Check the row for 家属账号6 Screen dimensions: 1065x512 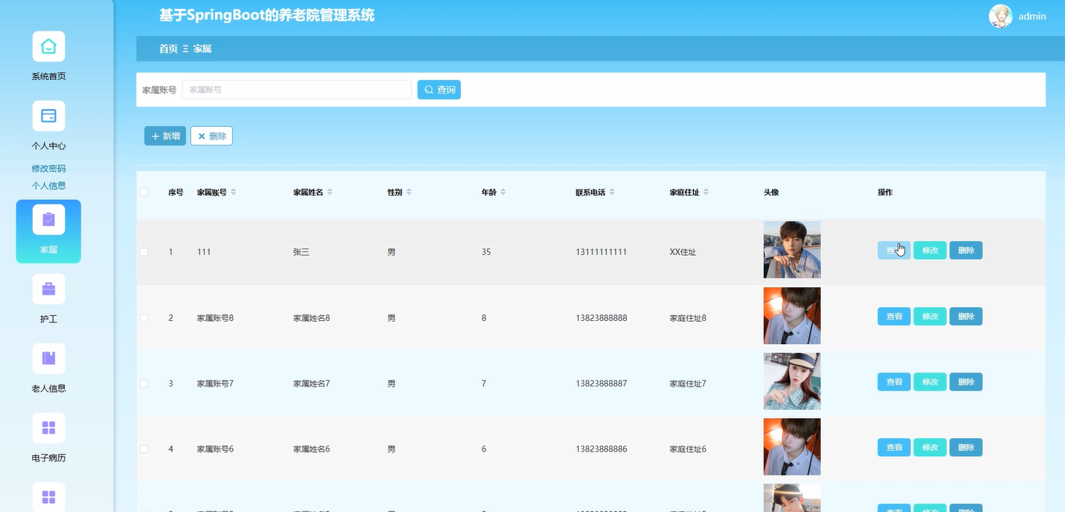[x=143, y=449]
